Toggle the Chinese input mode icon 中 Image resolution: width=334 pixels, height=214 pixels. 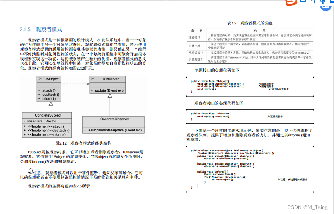(x=303, y=2)
